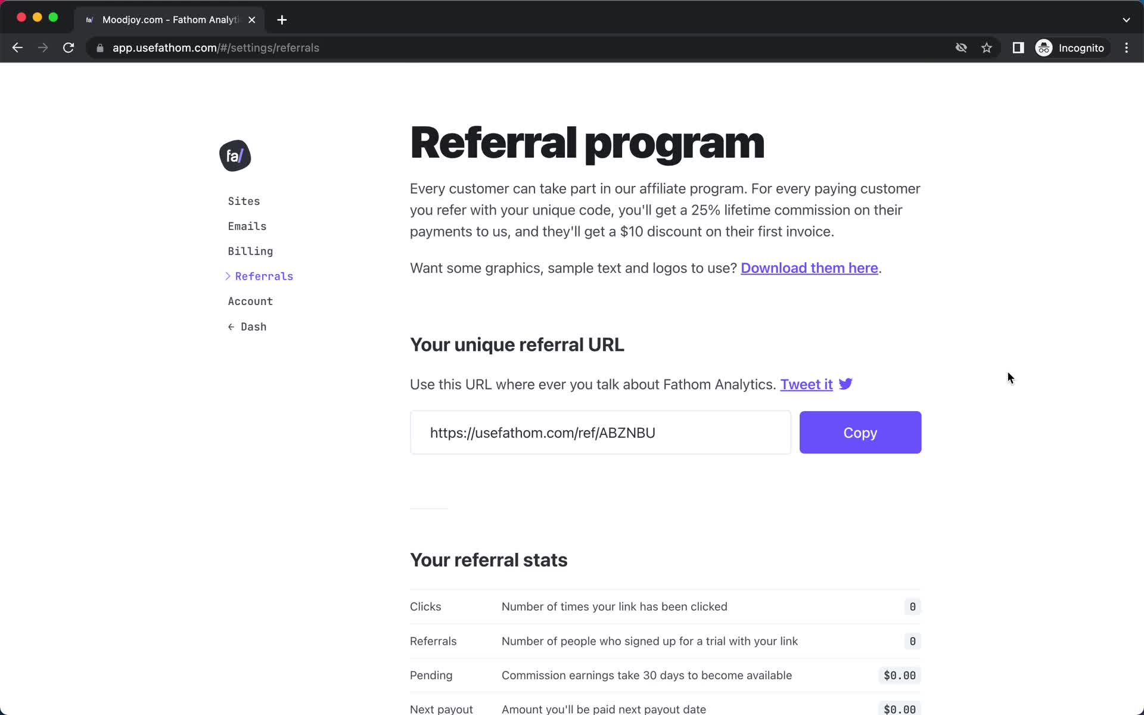The image size is (1144, 715).
Task: Toggle reader view icon in address bar
Action: pyautogui.click(x=1018, y=48)
